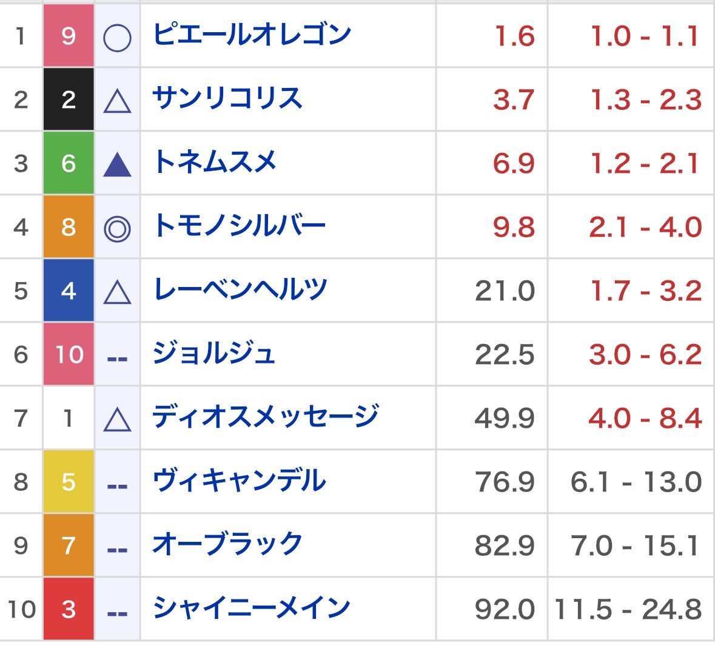
Task: Click the hollow triangle beside ディオスメッセージ
Action: (117, 420)
